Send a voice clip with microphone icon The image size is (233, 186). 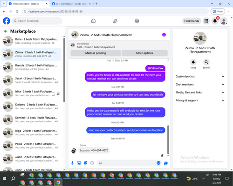click(72, 163)
